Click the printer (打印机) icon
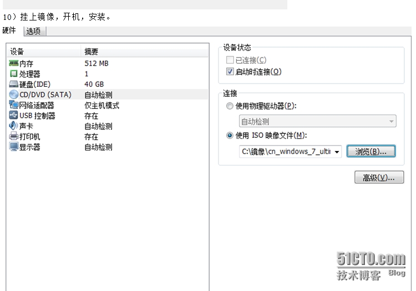416x291 pixels. pos(13,136)
